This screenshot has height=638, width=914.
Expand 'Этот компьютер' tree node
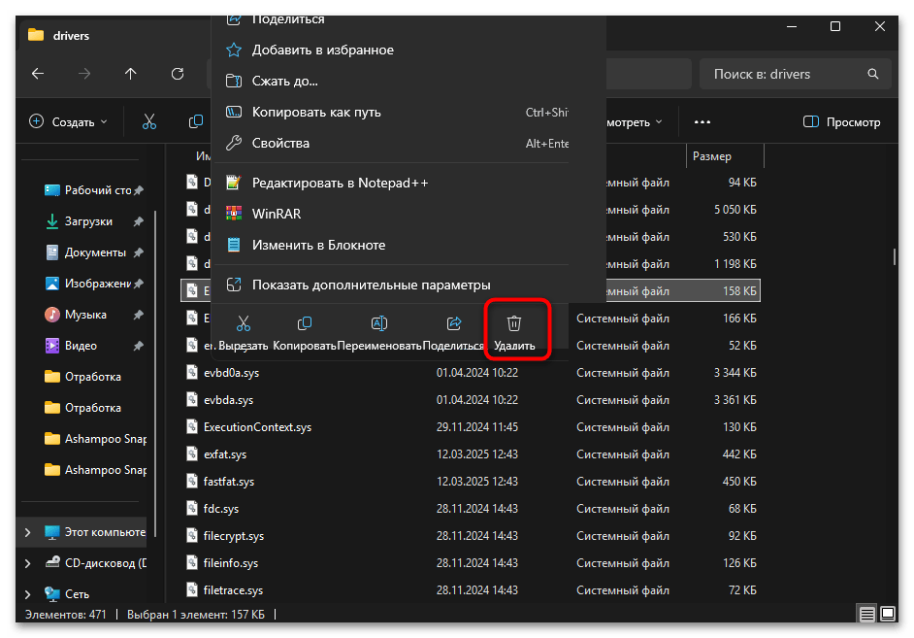[27, 532]
